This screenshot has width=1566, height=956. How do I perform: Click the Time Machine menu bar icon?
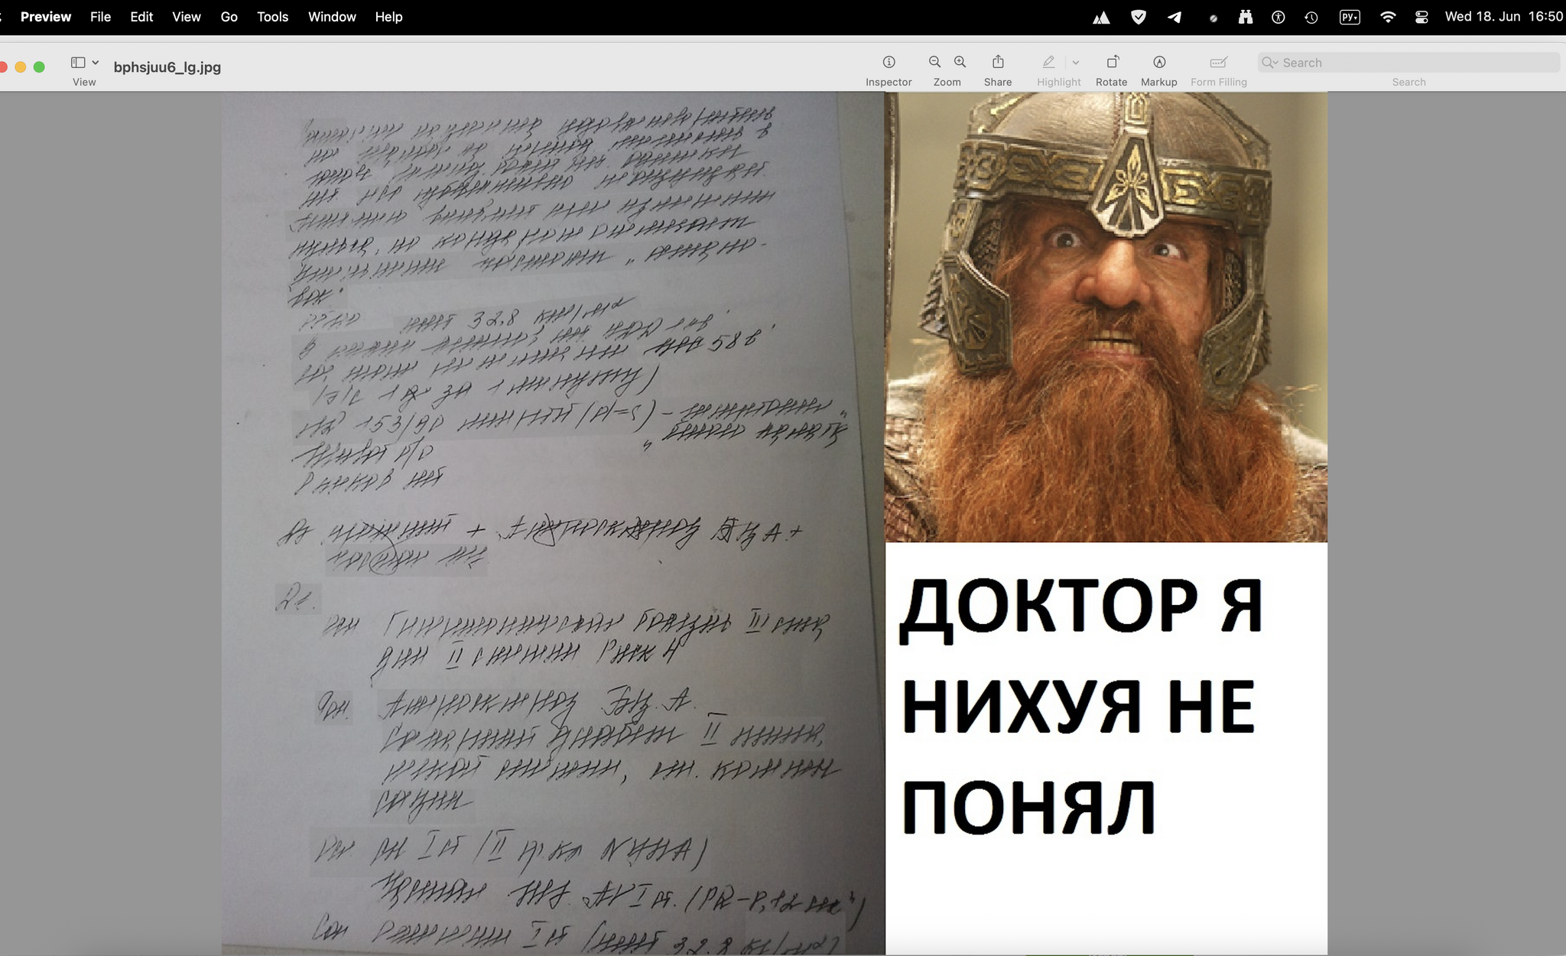1311,17
